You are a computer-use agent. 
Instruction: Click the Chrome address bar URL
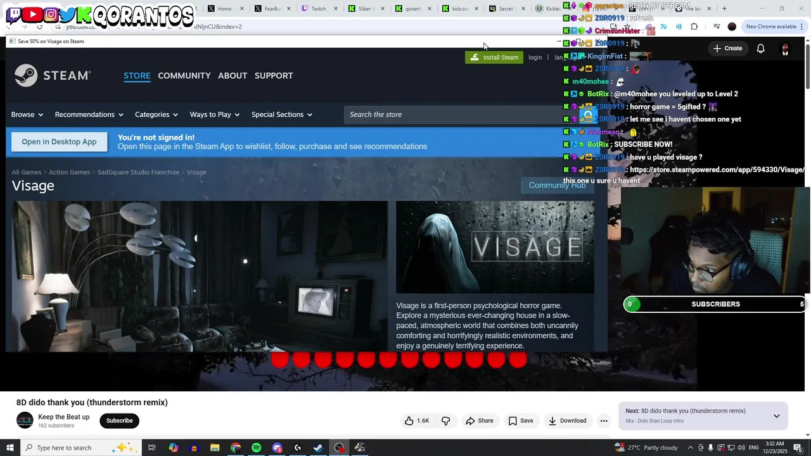click(154, 27)
